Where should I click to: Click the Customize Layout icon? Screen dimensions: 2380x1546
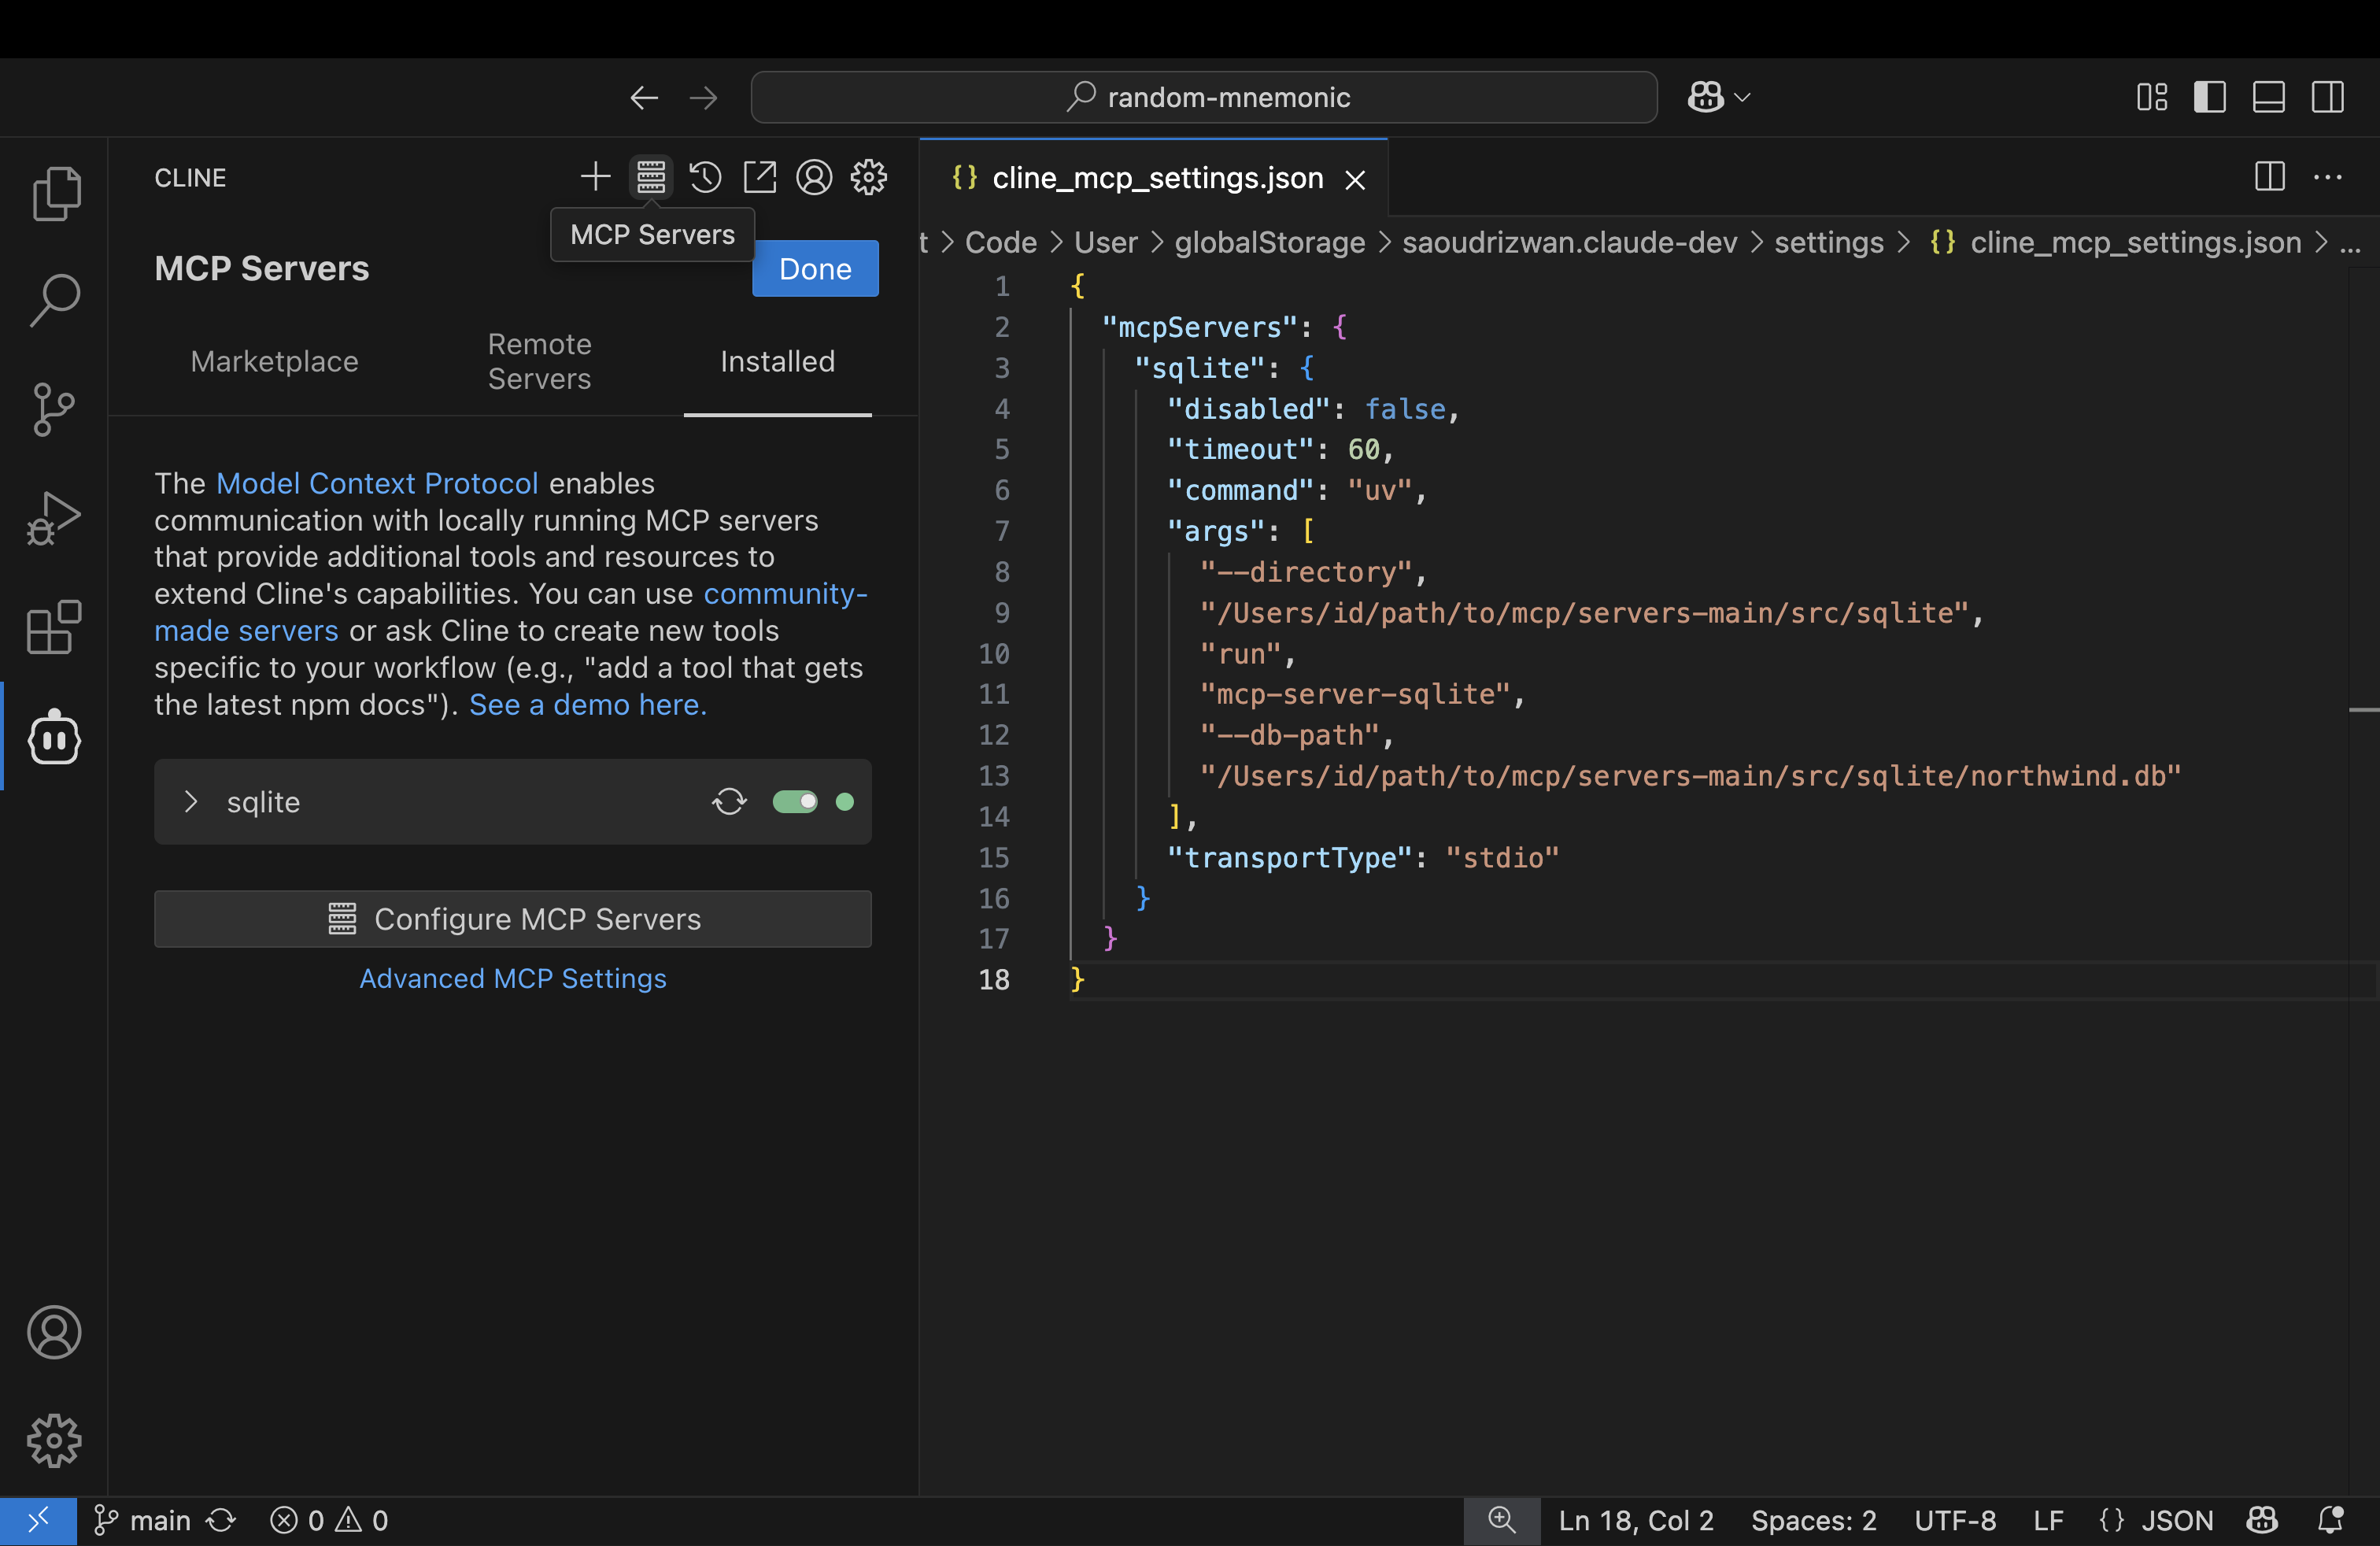2151,97
